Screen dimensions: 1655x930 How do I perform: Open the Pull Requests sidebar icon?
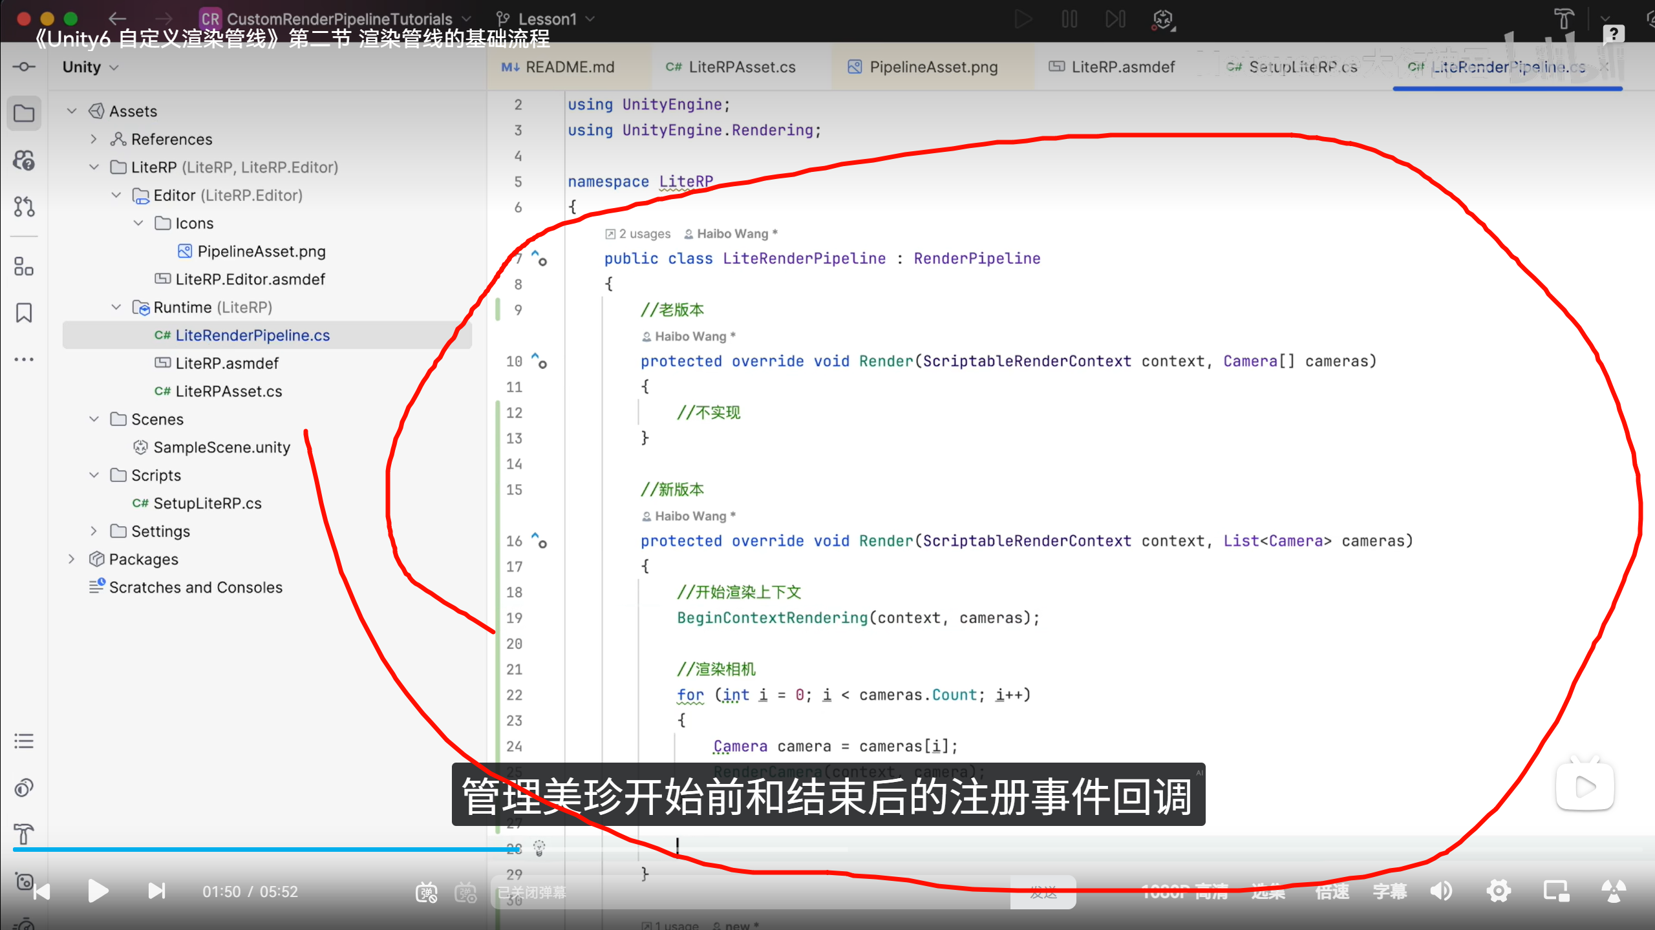[24, 207]
